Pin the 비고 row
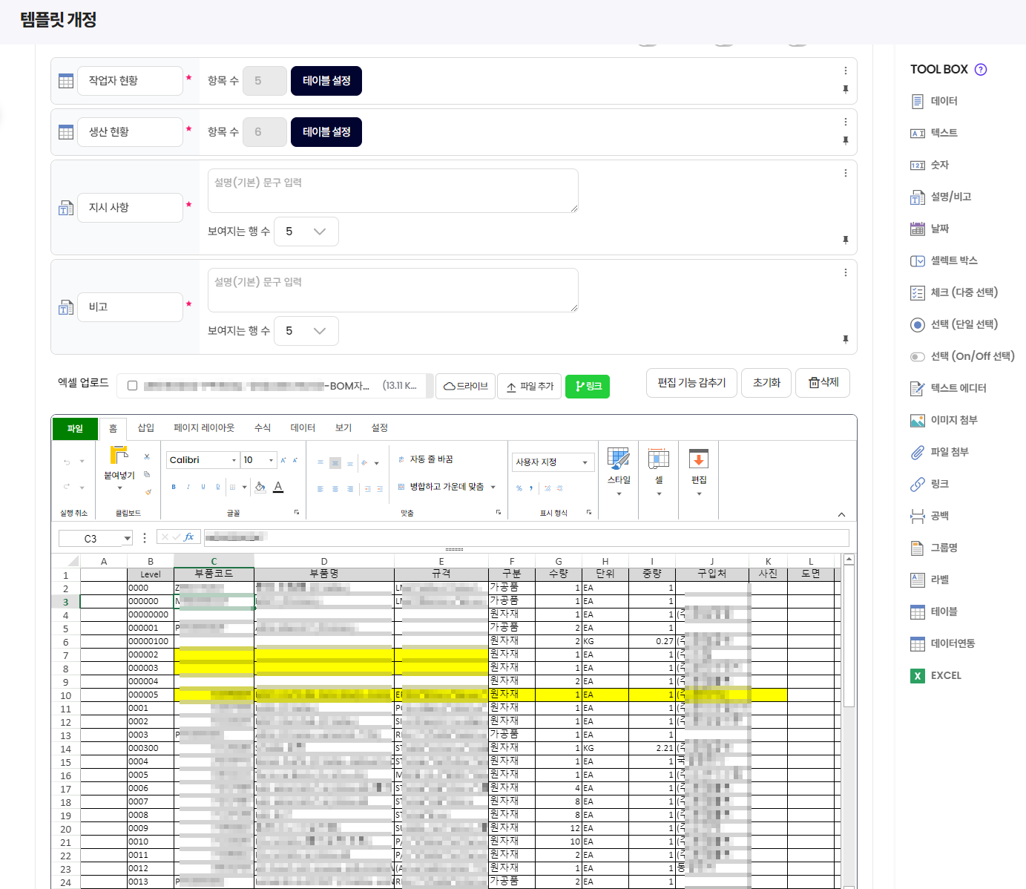1026x889 pixels. coord(846,339)
